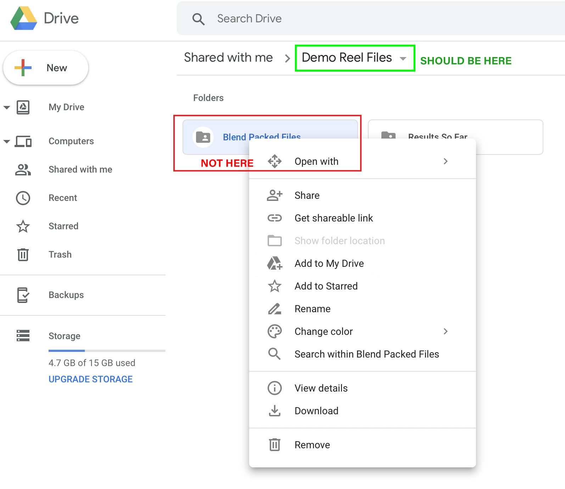Click the Rename pencil icon

click(x=275, y=309)
